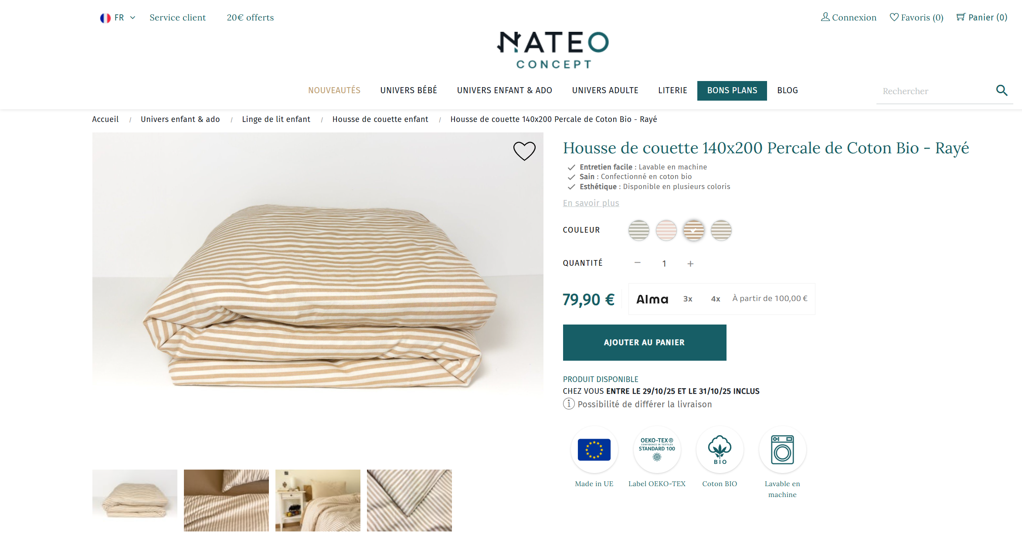1022x548 pixels.
Task: Select the pink striped color swatch
Action: (x=666, y=230)
